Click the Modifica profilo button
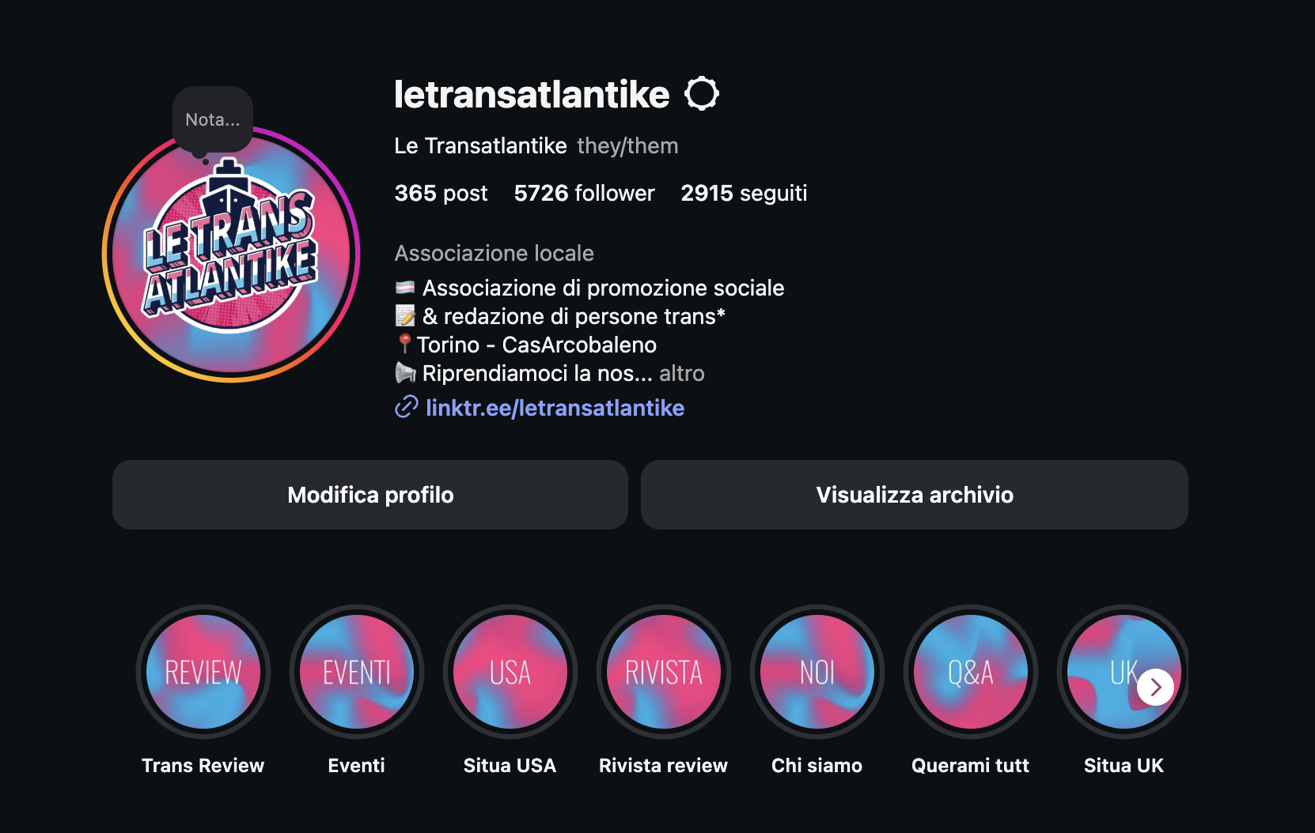The height and width of the screenshot is (833, 1315). coord(370,495)
